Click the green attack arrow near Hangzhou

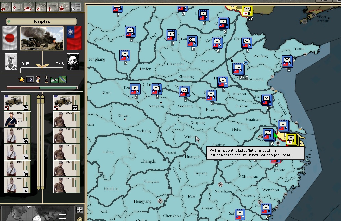[275, 136]
